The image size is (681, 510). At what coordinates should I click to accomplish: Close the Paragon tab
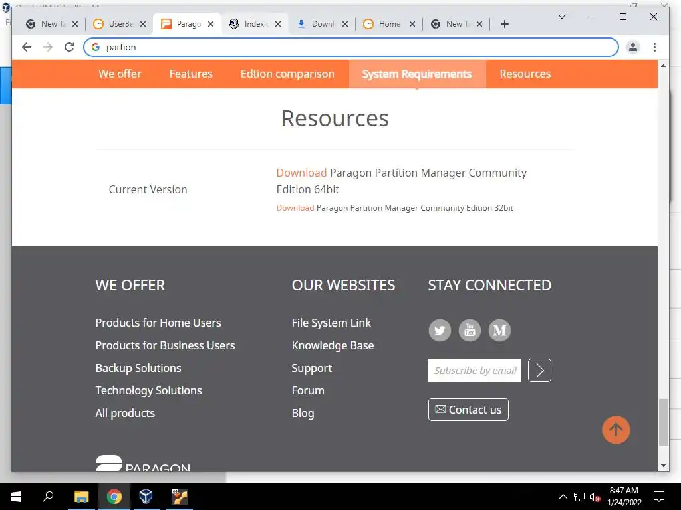tap(211, 24)
